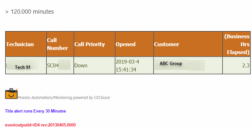Select the Call Priority column header
The width and height of the screenshot is (252, 128).
94,44
